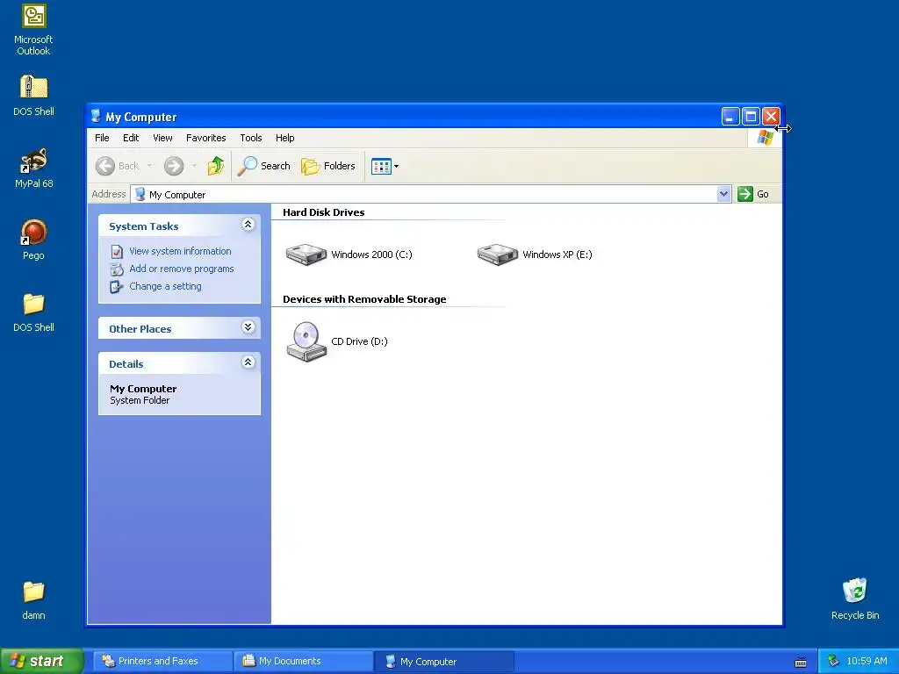The height and width of the screenshot is (674, 899).
Task: Minimize the My Computer window
Action: point(730,117)
